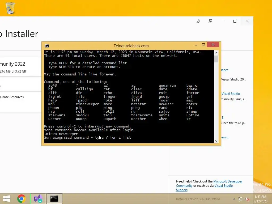
Task: Toggle dark theme moon icon in Installer
Action: [x=198, y=21]
